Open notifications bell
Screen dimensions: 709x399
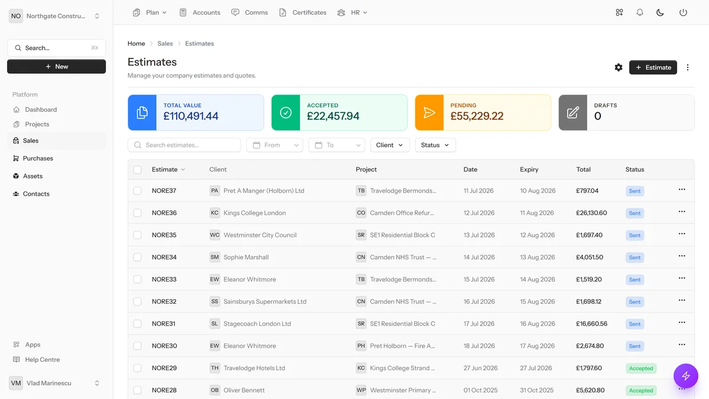click(640, 12)
